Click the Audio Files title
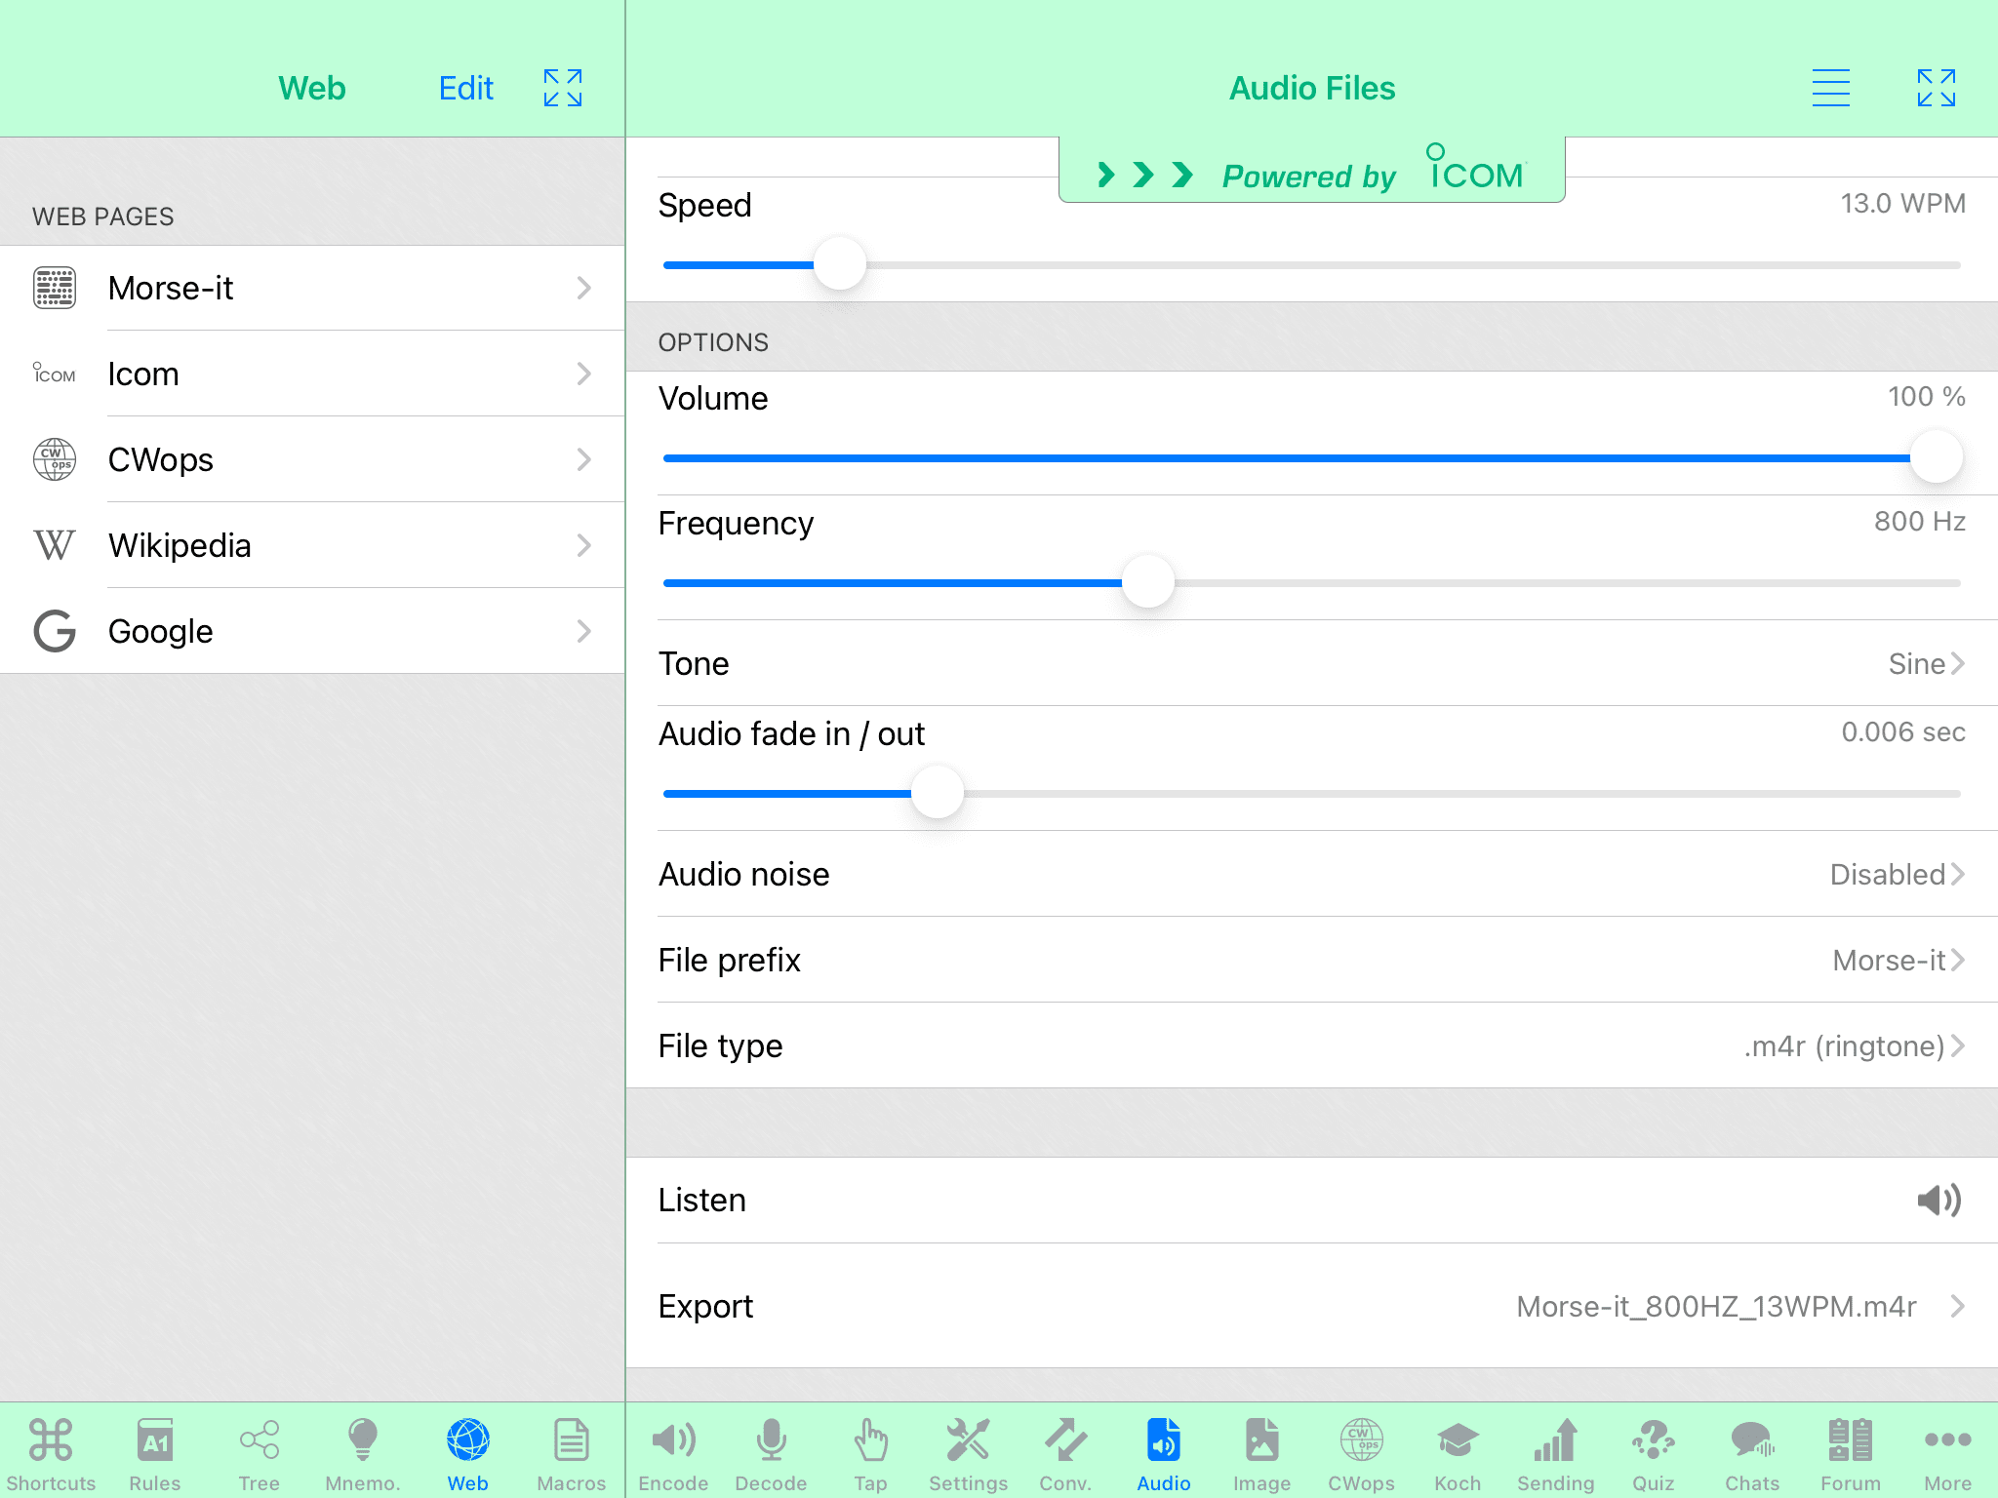1998x1498 pixels. click(x=1312, y=88)
